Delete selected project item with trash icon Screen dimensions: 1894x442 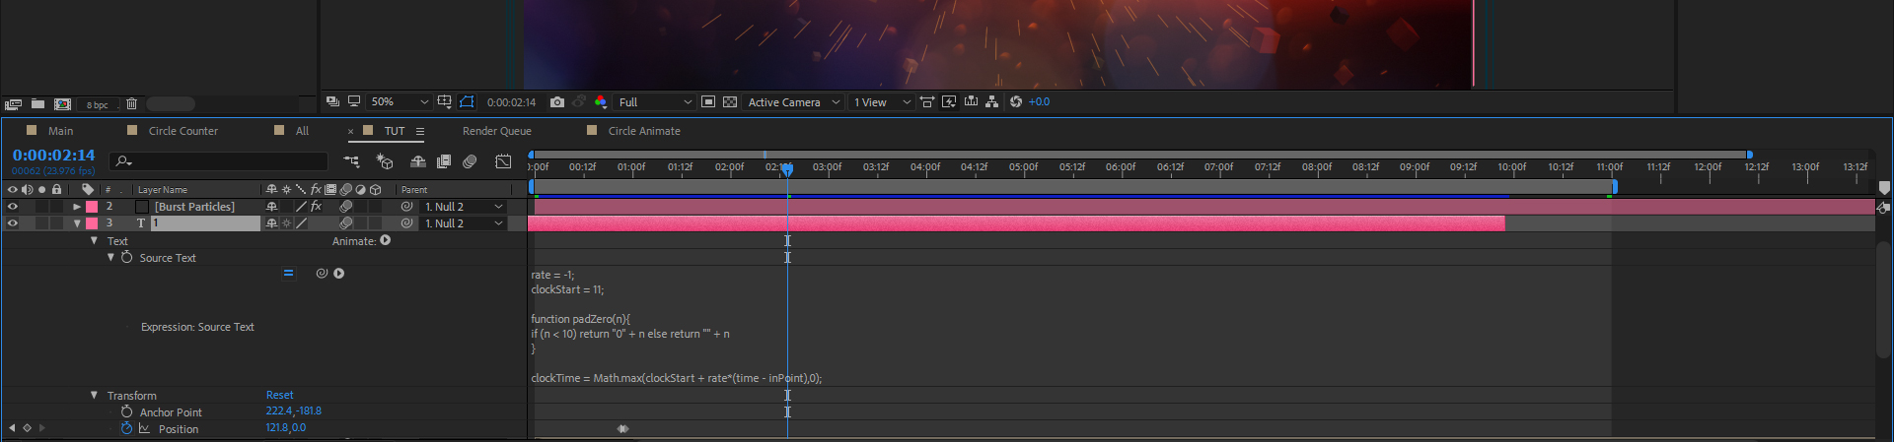[131, 103]
